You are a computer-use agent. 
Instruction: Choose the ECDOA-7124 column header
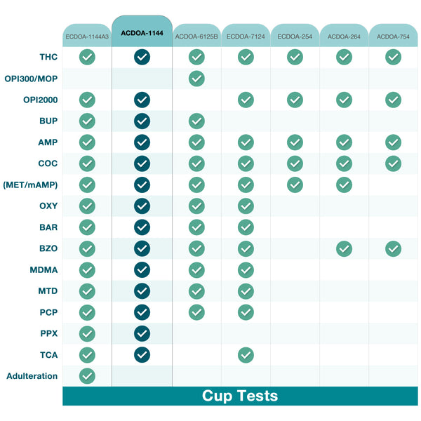coord(246,36)
